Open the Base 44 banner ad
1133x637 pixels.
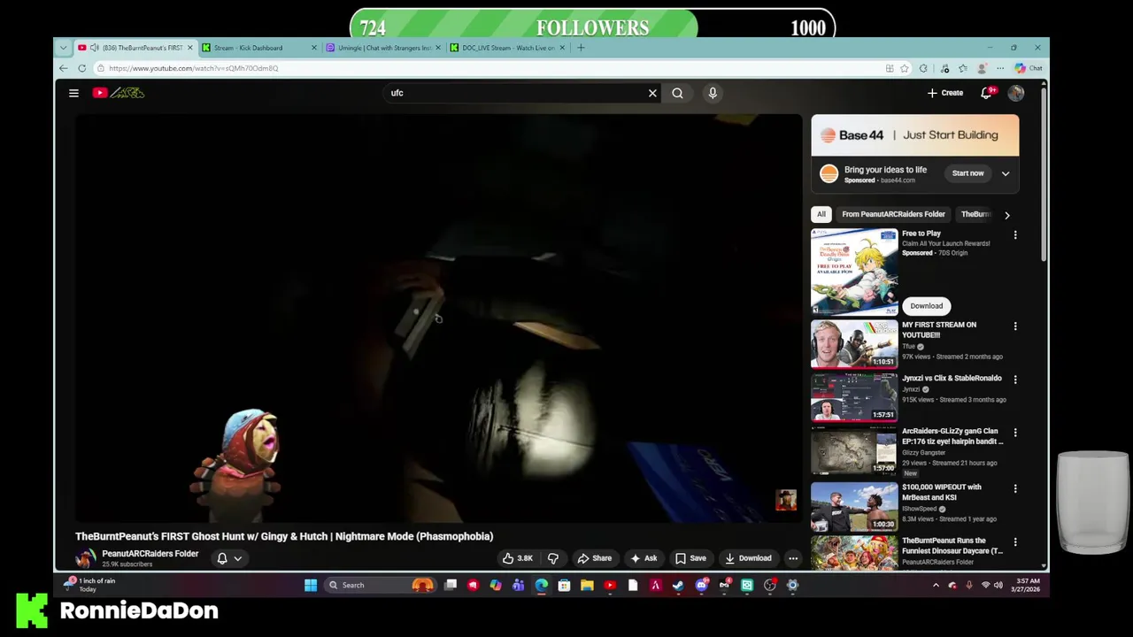click(915, 135)
